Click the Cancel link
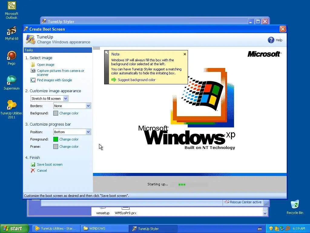This screenshot has width=310, height=233. (x=42, y=171)
